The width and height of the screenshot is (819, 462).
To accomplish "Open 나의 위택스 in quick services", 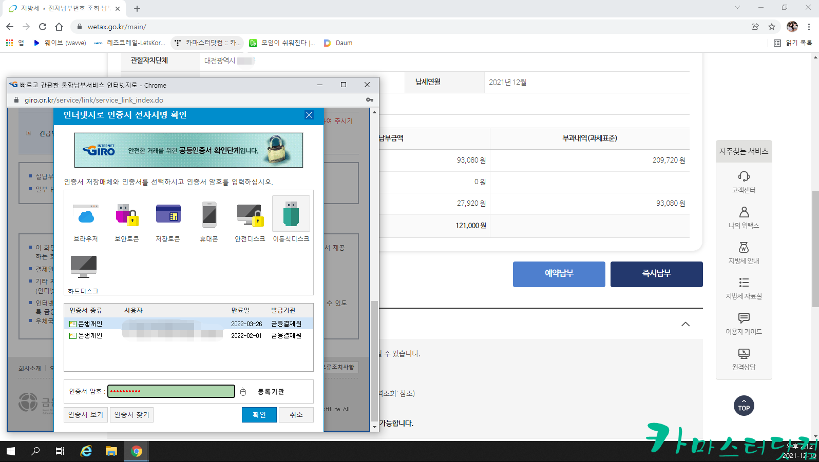I will [x=744, y=217].
